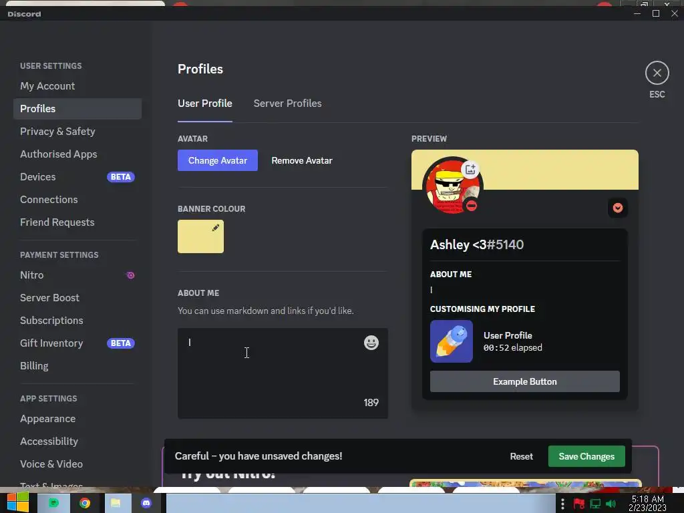Viewport: 684px width, 513px height.
Task: Click Save Changes button
Action: [x=586, y=456]
